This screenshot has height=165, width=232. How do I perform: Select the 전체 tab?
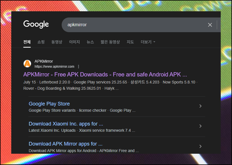click(x=27, y=42)
